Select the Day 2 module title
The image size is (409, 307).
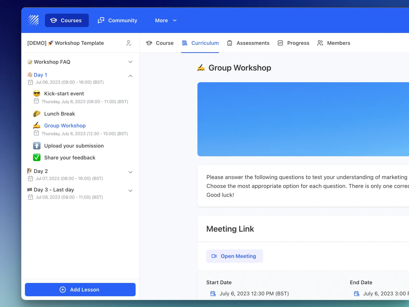41,171
